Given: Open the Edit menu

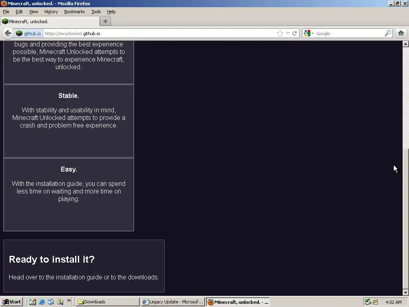Looking at the screenshot, I should pyautogui.click(x=19, y=12).
